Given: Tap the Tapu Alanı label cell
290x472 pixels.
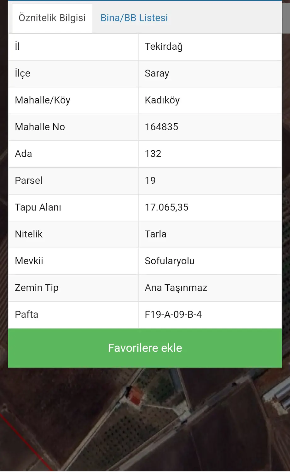Looking at the screenshot, I should tap(73, 208).
